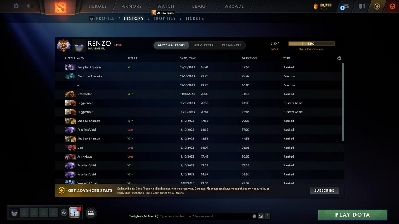
Task: Open the settings gear icon at top left
Action: [x=15, y=6]
